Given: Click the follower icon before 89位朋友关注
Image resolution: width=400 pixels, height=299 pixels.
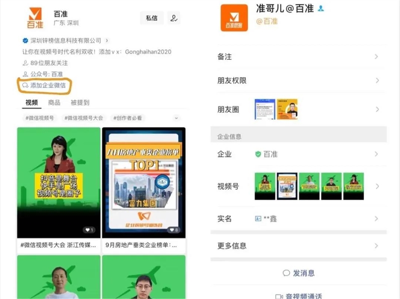Looking at the screenshot, I should (x=25, y=63).
